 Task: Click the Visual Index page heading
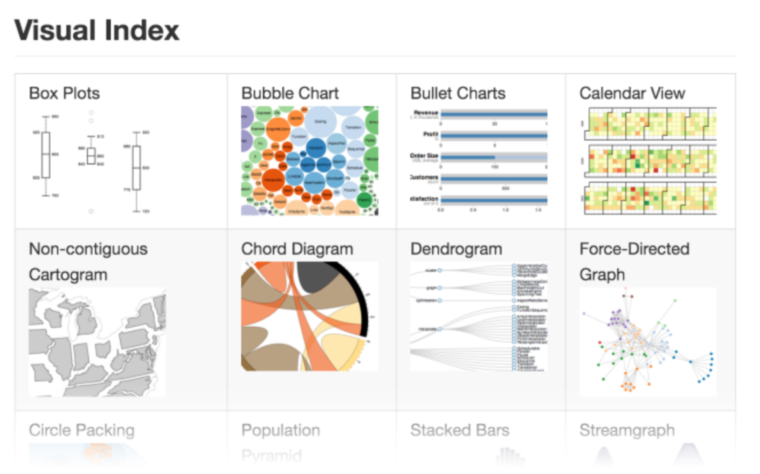(98, 30)
